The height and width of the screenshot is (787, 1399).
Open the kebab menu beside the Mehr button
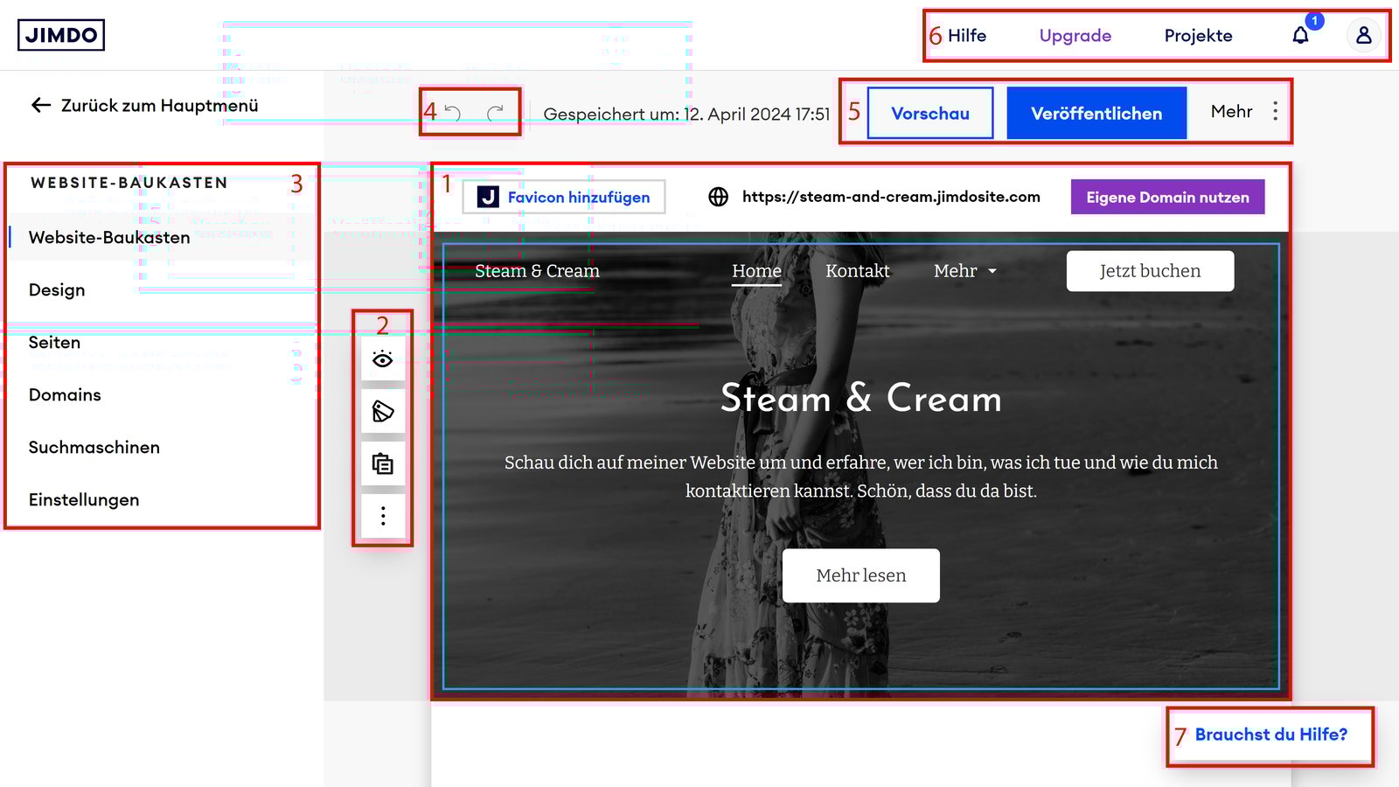tap(1276, 112)
